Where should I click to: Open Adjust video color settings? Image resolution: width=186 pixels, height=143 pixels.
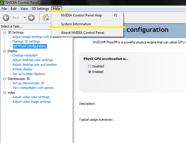pos(31,97)
